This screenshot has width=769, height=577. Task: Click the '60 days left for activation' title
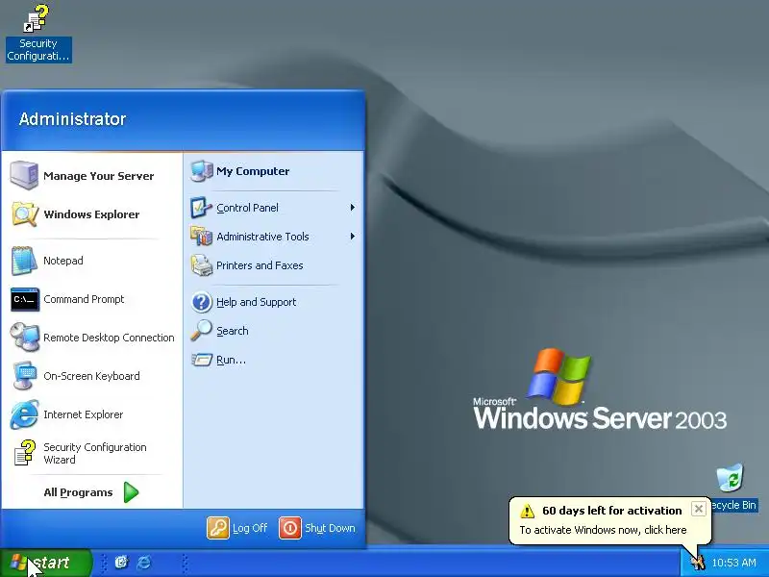tap(612, 511)
